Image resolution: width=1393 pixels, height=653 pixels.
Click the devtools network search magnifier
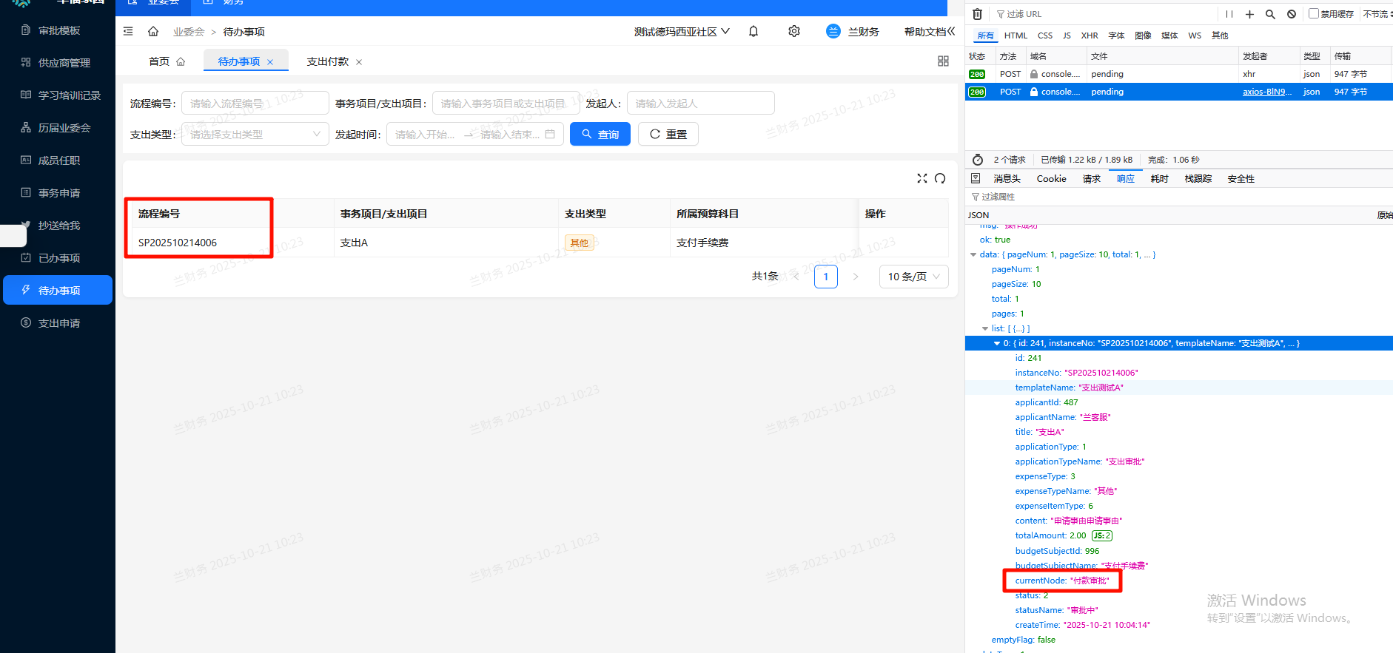pyautogui.click(x=1270, y=14)
